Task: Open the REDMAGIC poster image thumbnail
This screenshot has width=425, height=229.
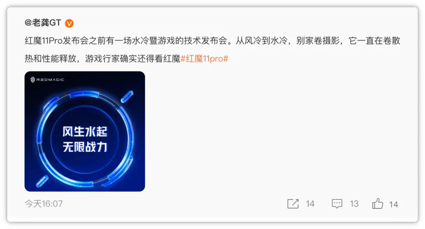Action: pyautogui.click(x=85, y=131)
